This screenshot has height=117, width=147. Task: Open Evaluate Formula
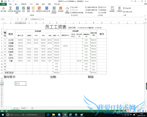(x=102, y=13)
